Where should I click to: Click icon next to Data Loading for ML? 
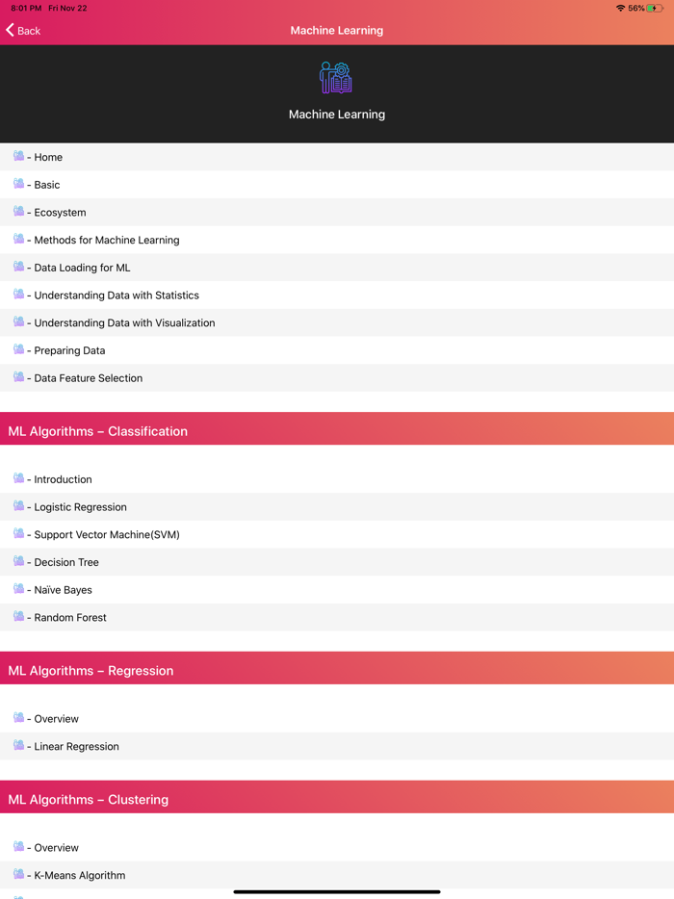tap(19, 266)
